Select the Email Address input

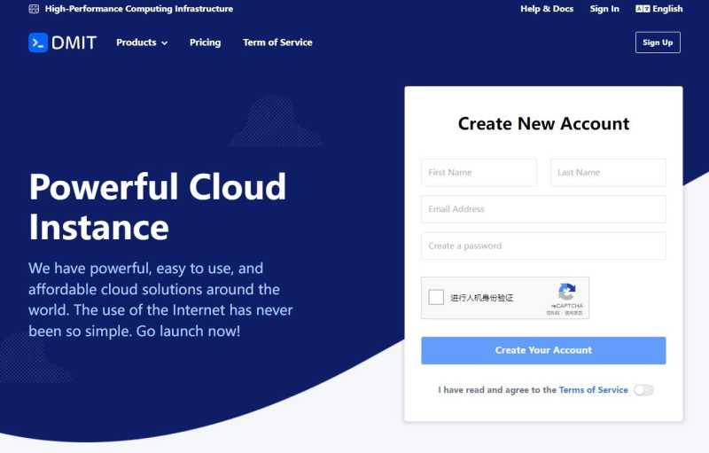coord(543,209)
